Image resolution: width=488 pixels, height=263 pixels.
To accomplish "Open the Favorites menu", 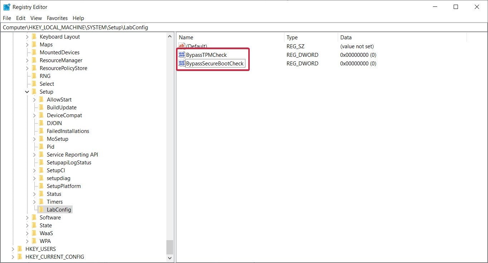I will coord(57,18).
